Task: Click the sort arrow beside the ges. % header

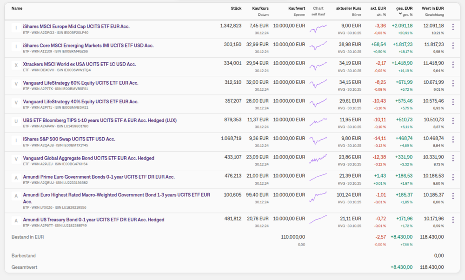Action: 400,13
